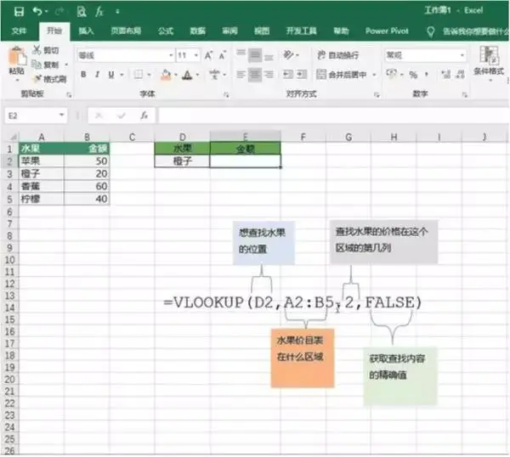The width and height of the screenshot is (510, 457).
Task: Open the Clipboard group dialog launcher
Action: (x=69, y=95)
